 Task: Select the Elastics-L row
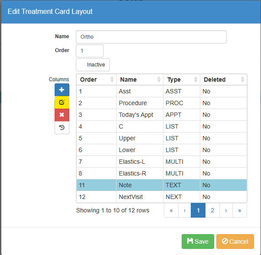tap(162, 162)
